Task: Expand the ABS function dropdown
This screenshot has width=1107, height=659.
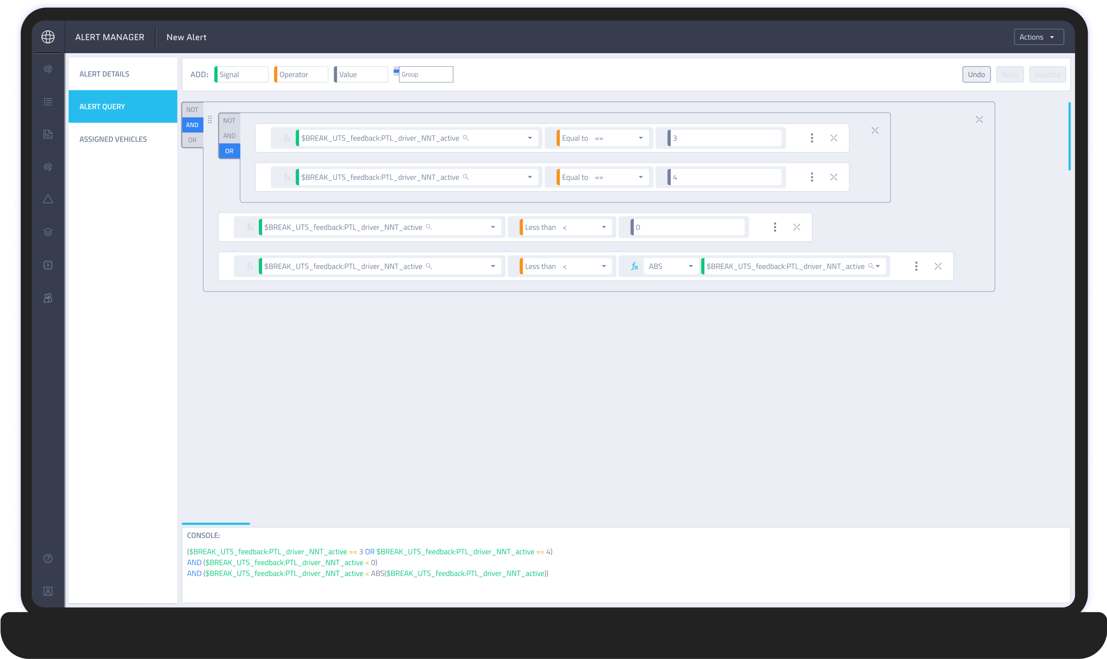Action: [691, 266]
